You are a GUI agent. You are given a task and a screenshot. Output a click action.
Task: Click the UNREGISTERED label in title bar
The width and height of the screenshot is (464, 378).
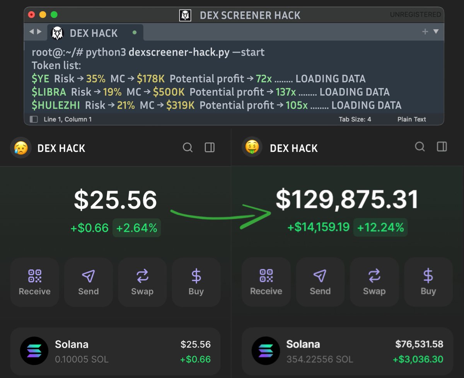(415, 15)
